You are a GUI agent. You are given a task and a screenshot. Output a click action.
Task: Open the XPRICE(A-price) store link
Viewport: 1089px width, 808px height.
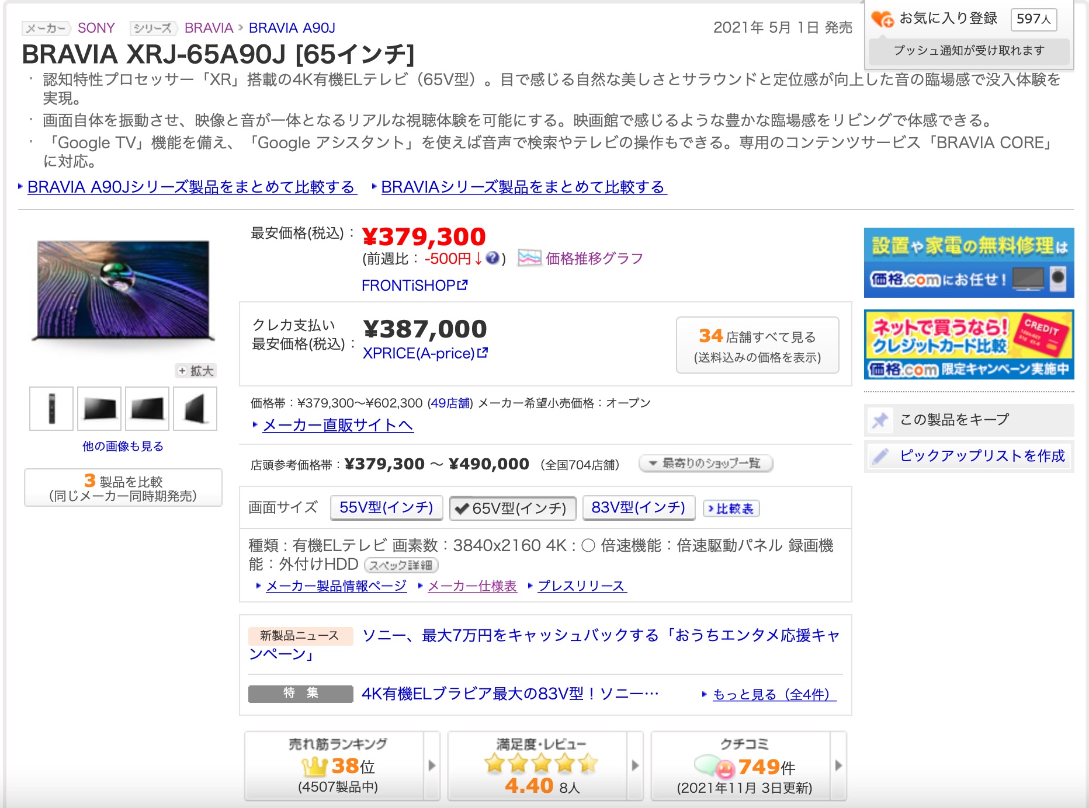[x=418, y=353]
